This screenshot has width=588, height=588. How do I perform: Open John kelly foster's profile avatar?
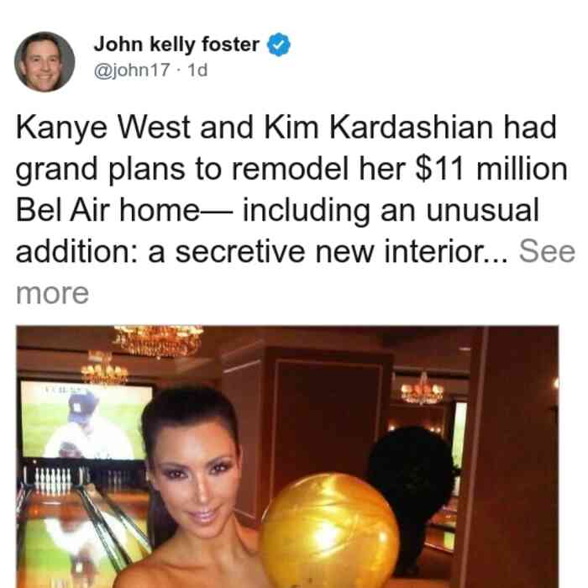pos(45,62)
